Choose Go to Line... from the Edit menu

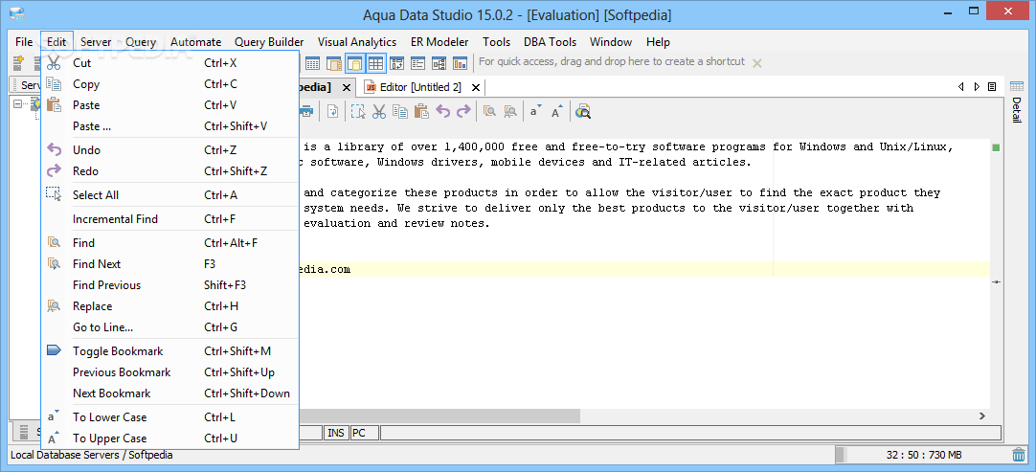pyautogui.click(x=170, y=327)
